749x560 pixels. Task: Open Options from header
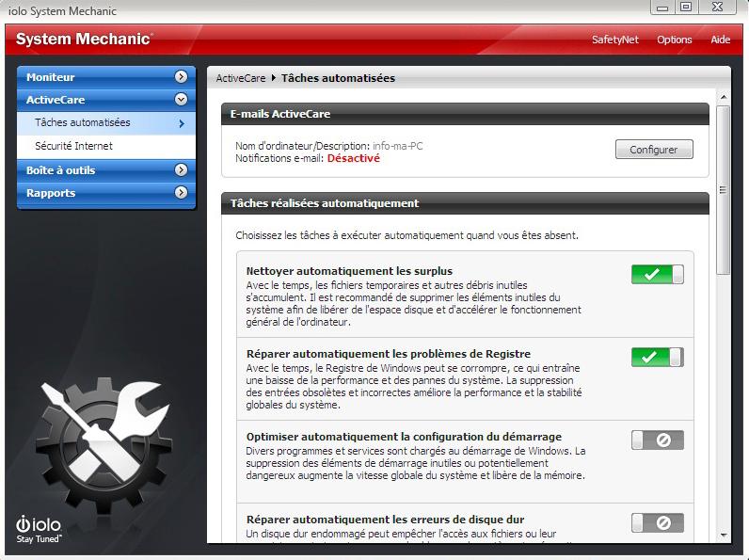674,40
